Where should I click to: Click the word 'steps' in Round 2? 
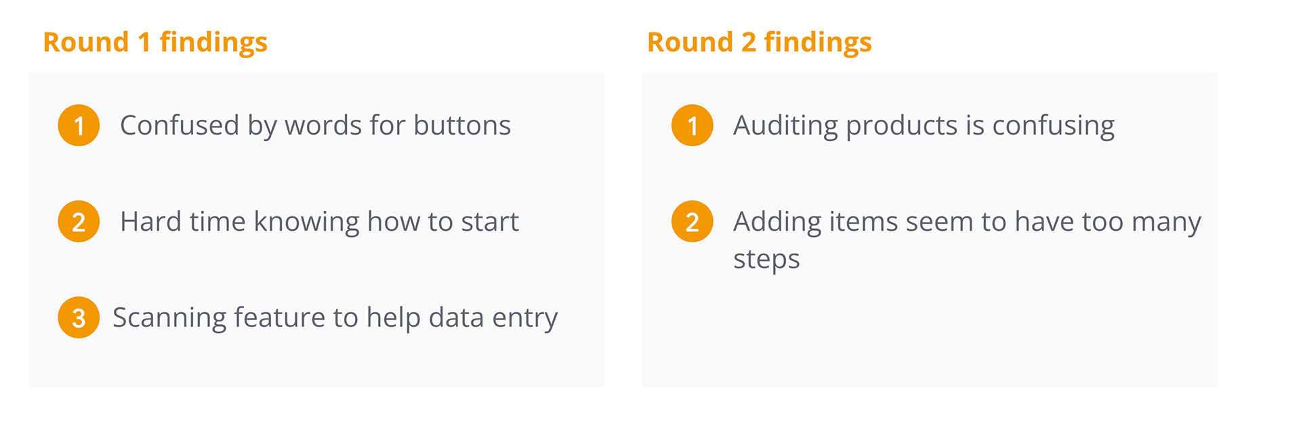point(766,260)
